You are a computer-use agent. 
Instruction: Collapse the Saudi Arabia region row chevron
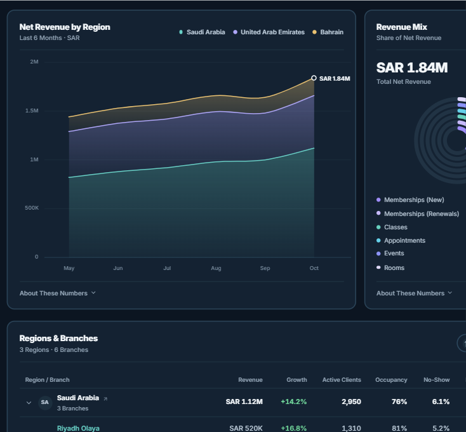[x=29, y=403]
